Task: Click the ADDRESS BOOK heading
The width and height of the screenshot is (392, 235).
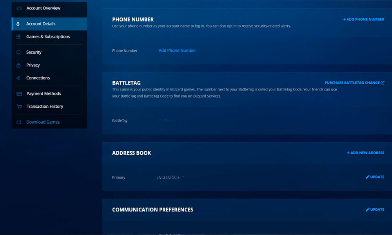Action: coord(131,153)
